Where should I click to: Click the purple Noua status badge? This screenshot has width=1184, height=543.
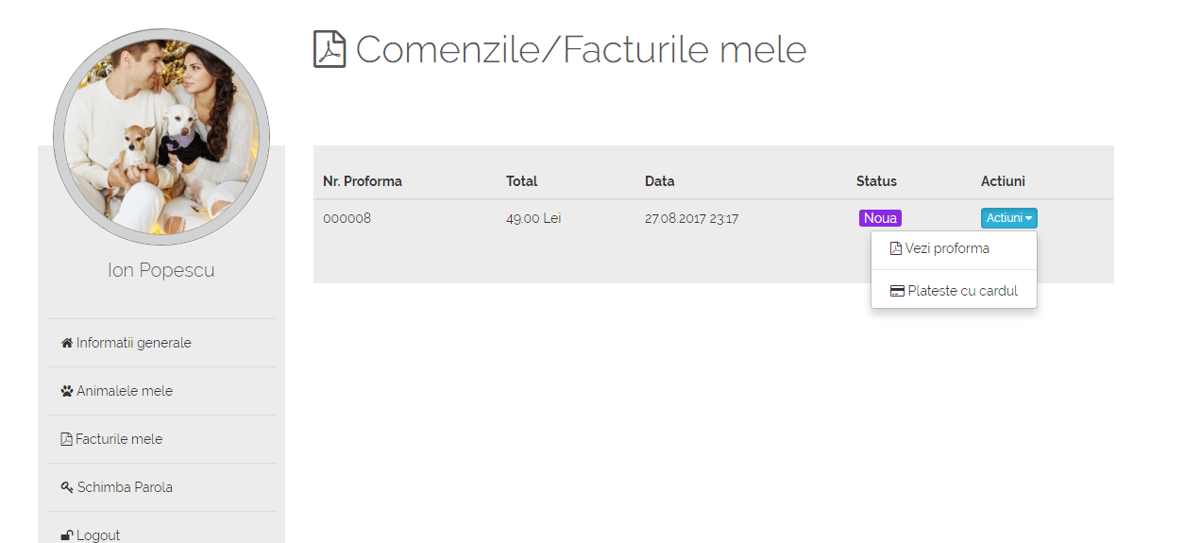pos(880,218)
